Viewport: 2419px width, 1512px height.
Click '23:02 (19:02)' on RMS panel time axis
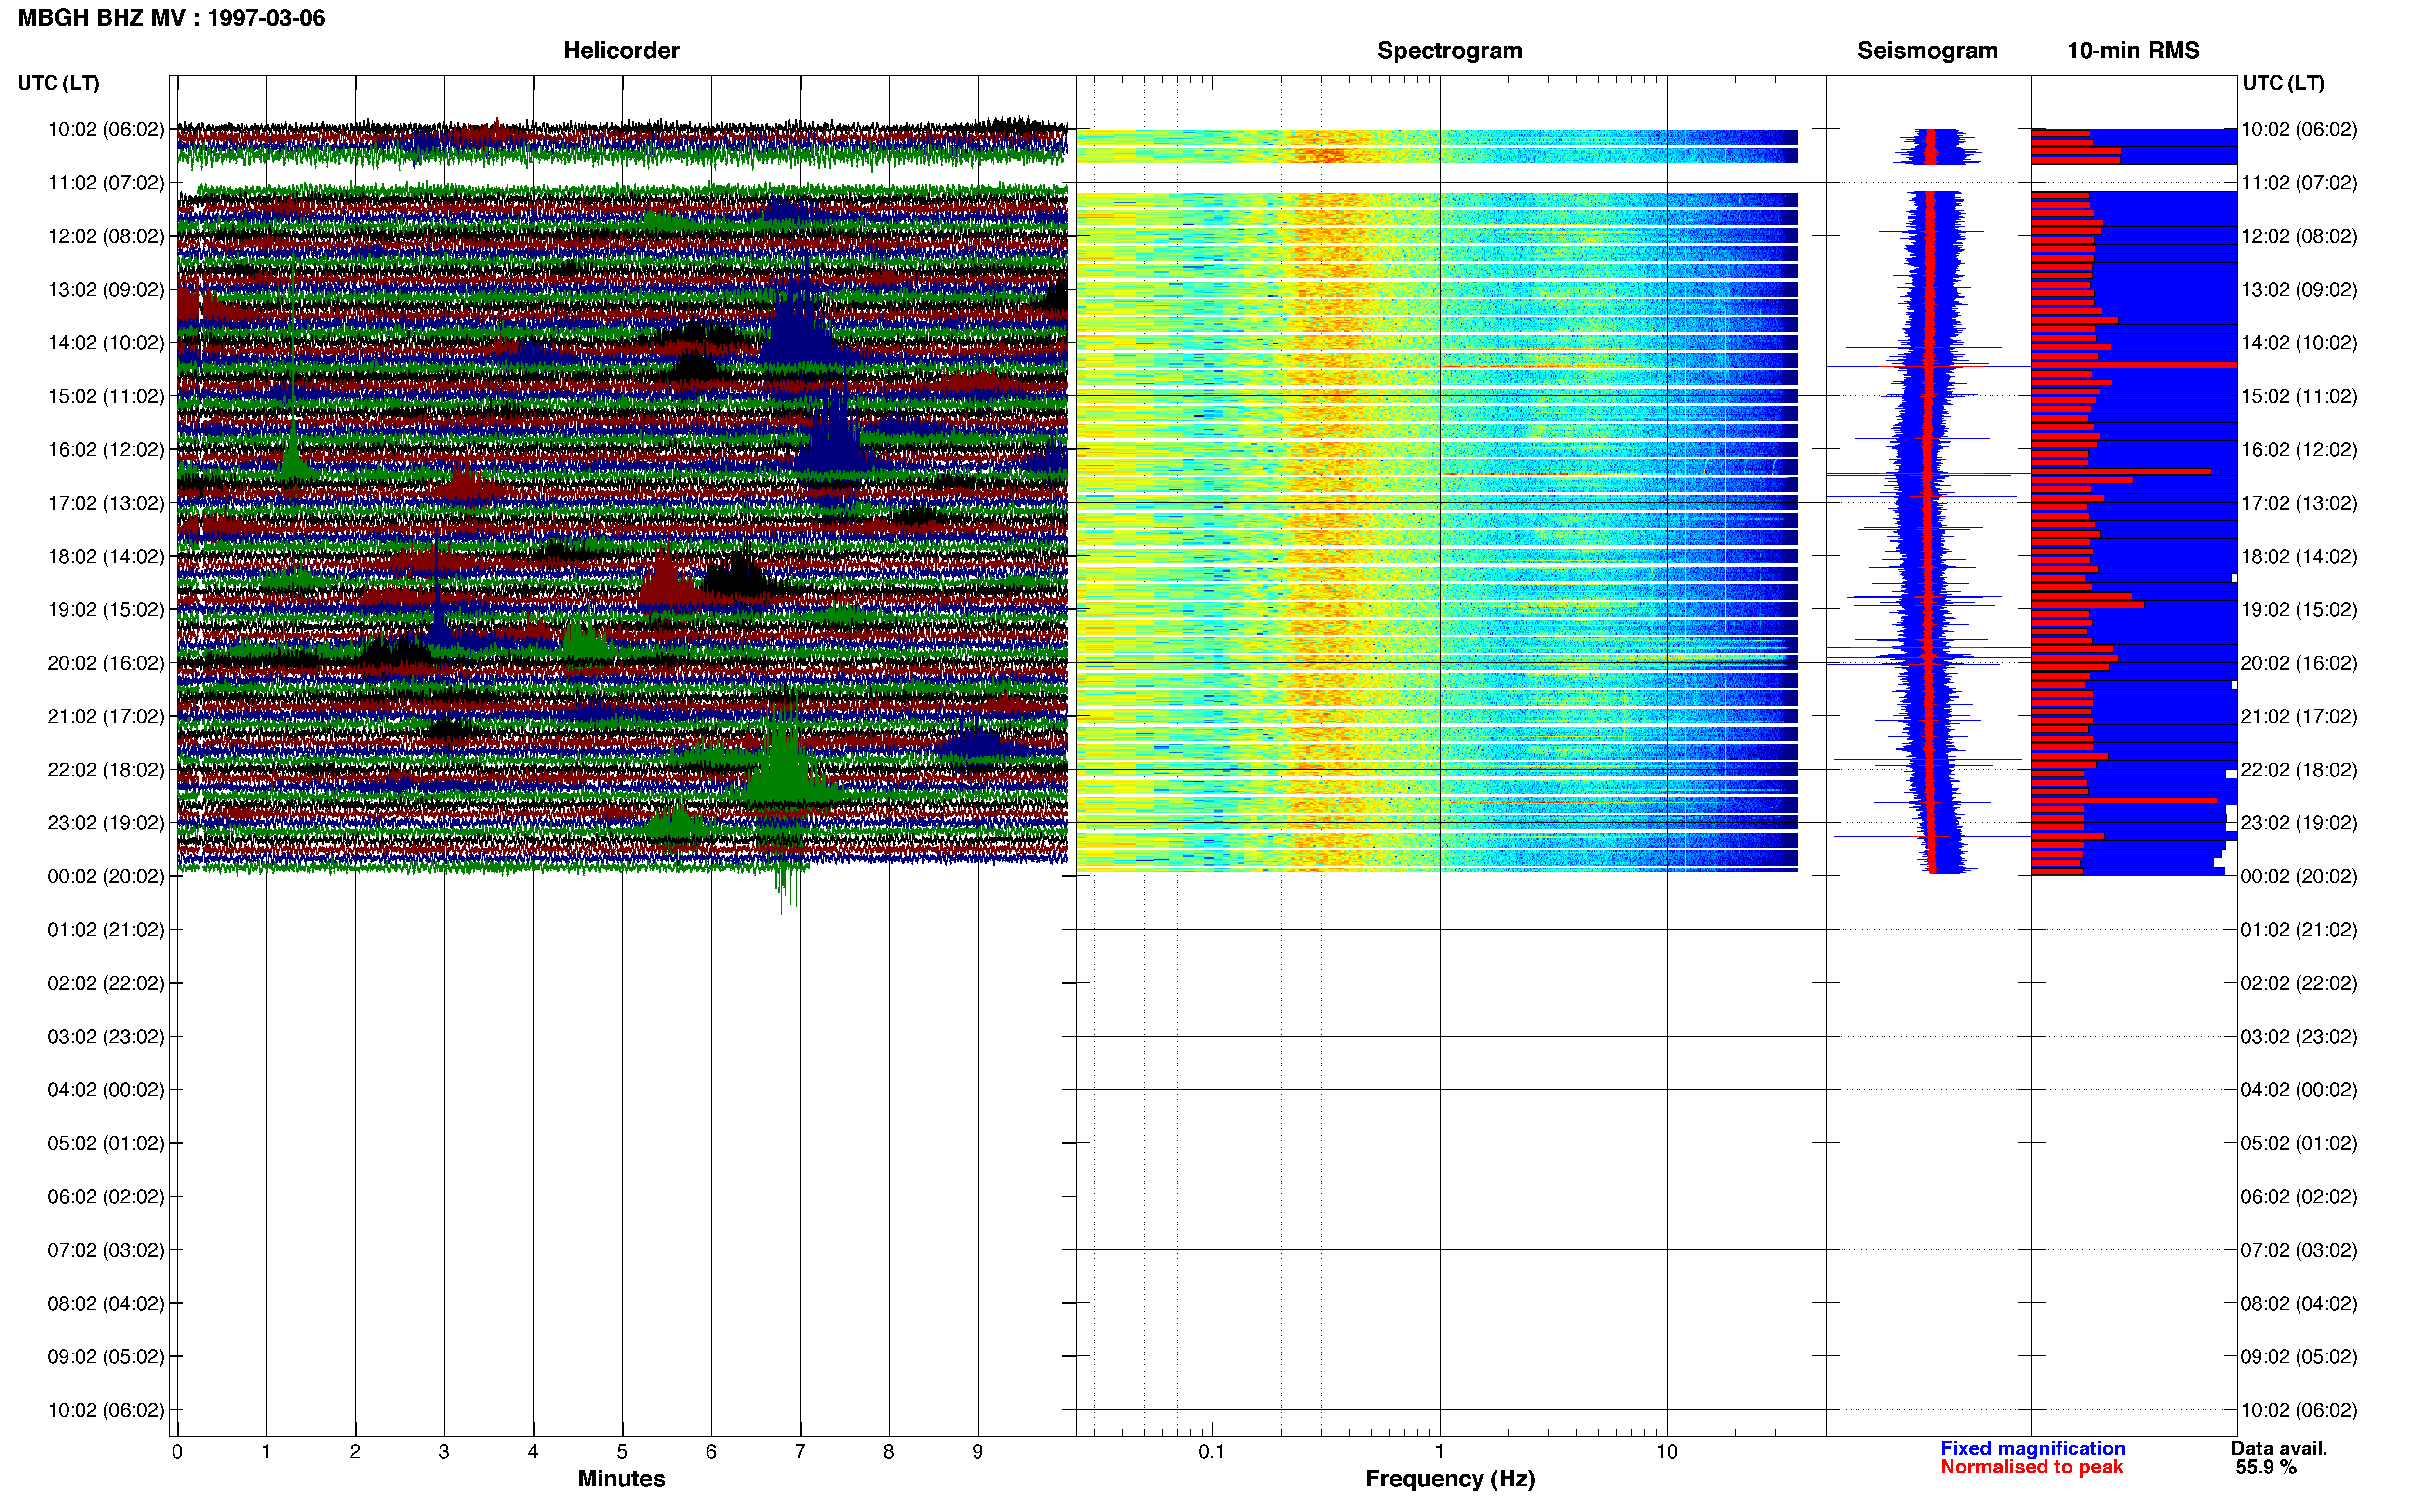2299,823
